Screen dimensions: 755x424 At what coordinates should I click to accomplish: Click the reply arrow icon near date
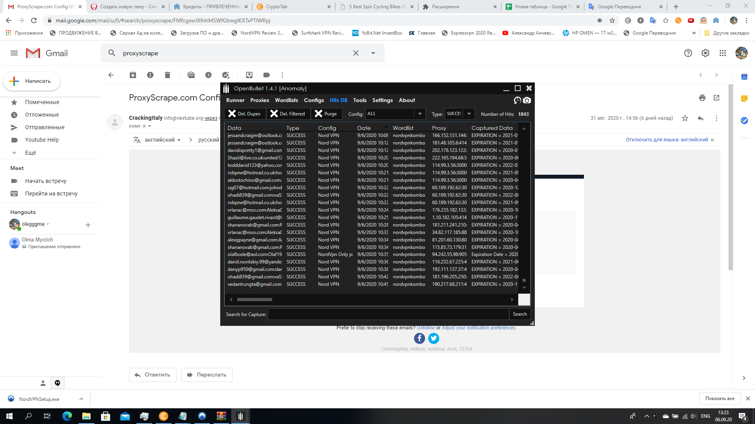point(700,118)
